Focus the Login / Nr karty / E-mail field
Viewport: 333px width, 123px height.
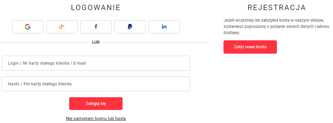click(96, 63)
